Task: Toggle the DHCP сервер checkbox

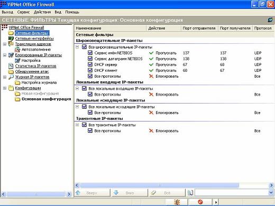Action: click(x=90, y=64)
